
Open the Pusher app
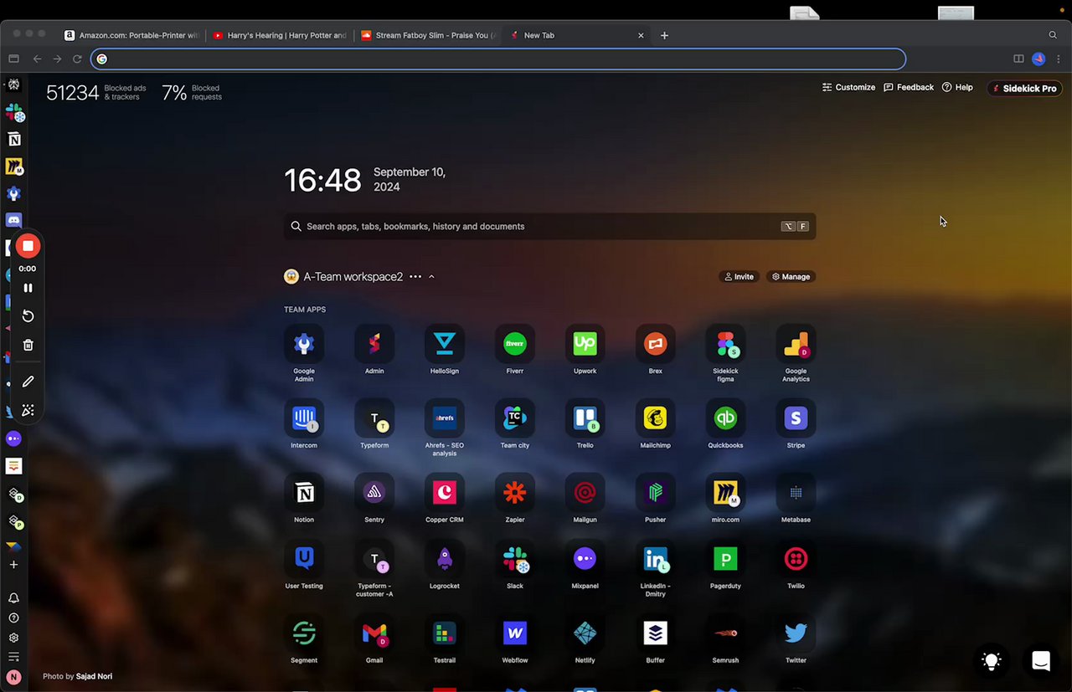pyautogui.click(x=655, y=493)
